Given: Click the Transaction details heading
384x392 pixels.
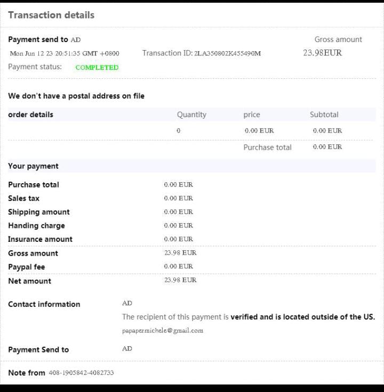Looking at the screenshot, I should (x=51, y=15).
